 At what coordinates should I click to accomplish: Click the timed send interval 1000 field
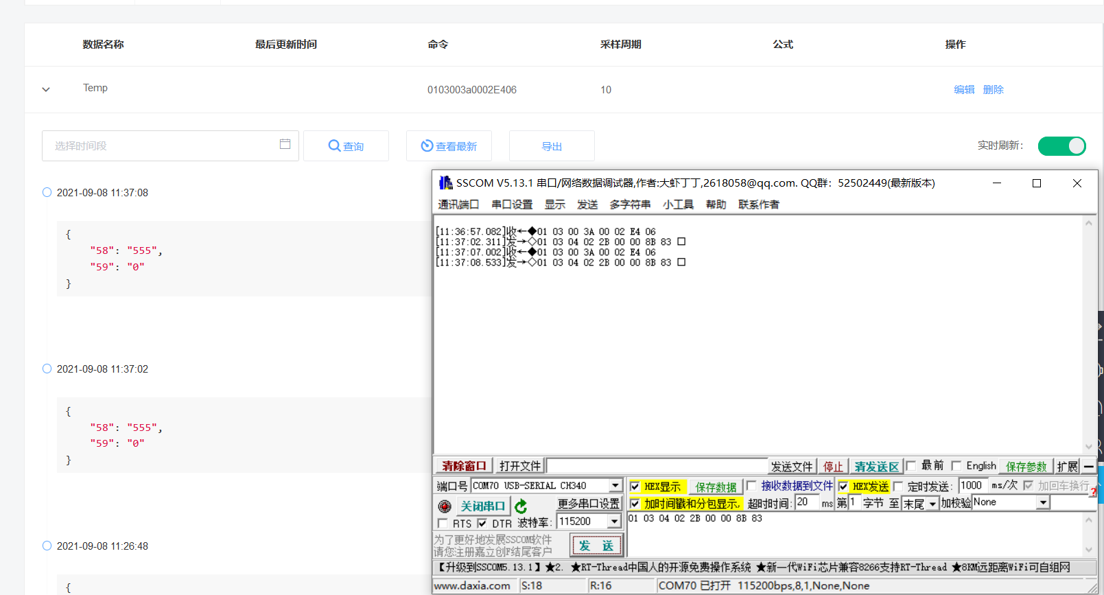click(973, 486)
